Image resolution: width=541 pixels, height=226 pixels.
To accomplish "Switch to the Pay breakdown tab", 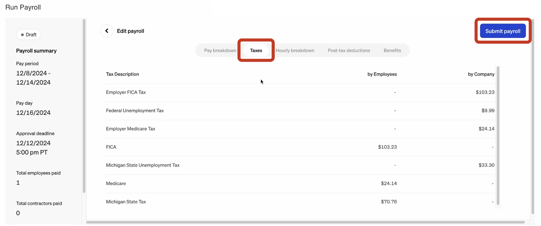I will (x=220, y=50).
